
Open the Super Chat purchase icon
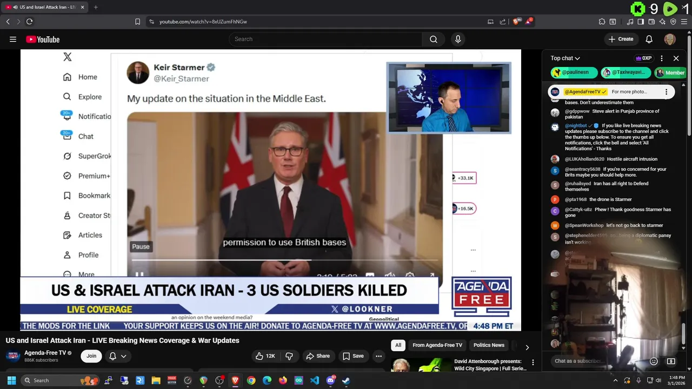pyautogui.click(x=671, y=361)
